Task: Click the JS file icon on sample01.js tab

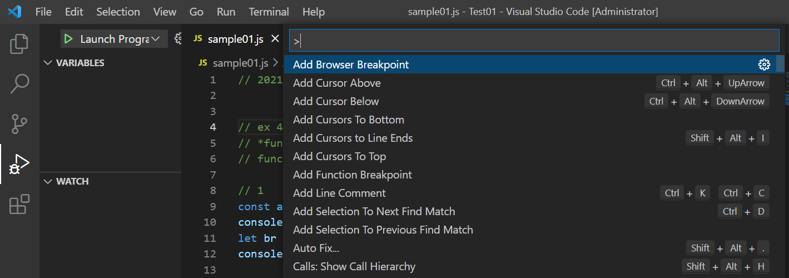Action: pyautogui.click(x=197, y=39)
